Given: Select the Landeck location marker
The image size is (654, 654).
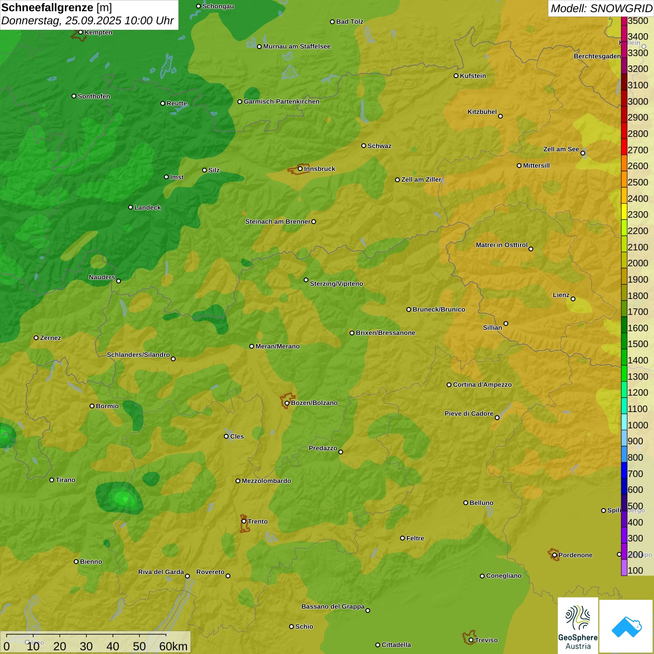Looking at the screenshot, I should [131, 207].
